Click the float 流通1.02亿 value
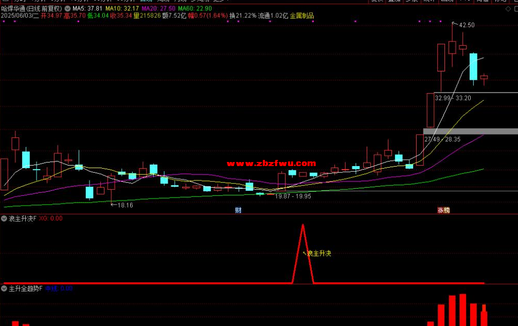The height and width of the screenshot is (326, 518). 273,15
